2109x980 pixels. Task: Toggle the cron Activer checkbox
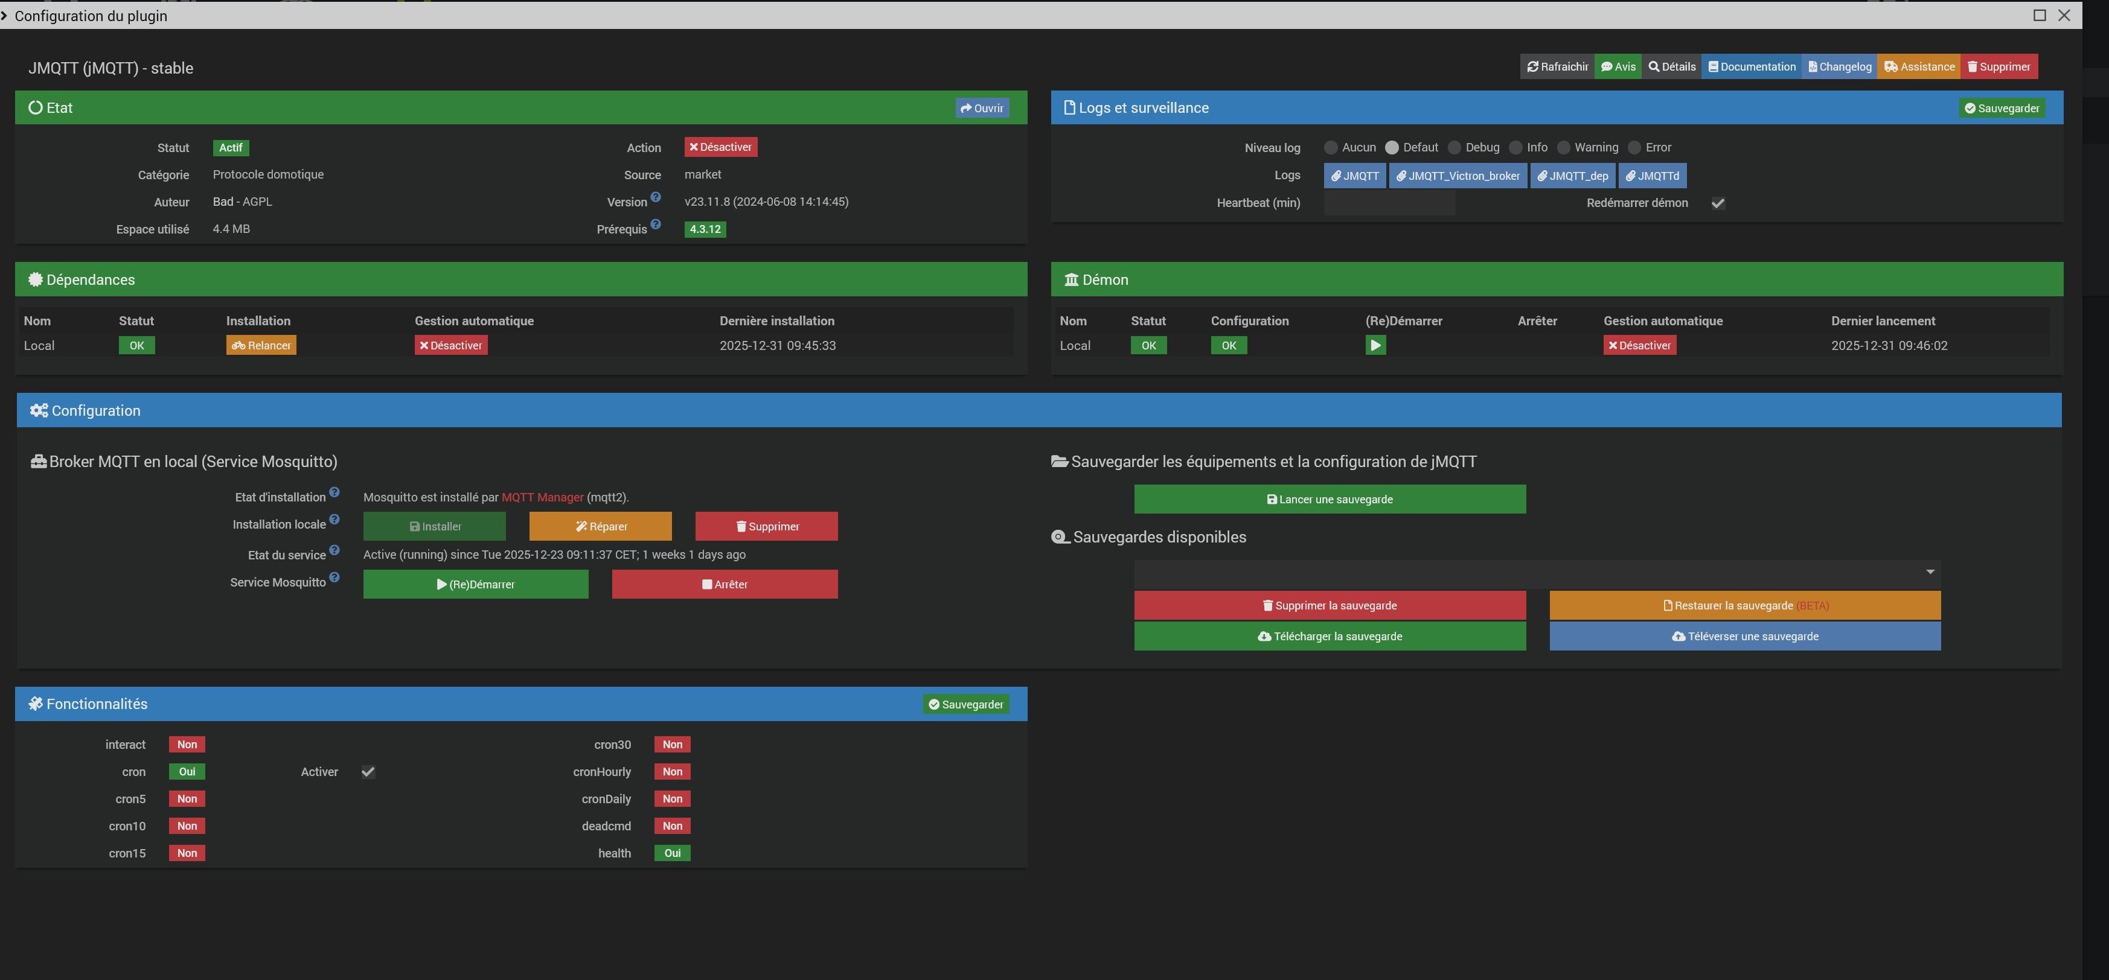[368, 772]
